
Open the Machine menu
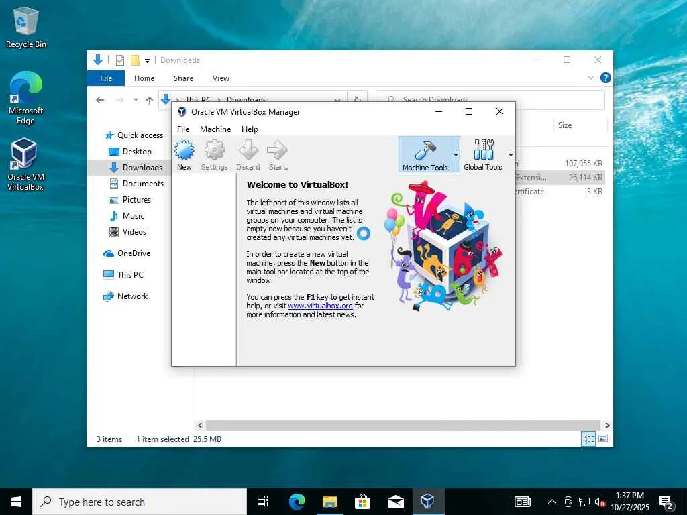pyautogui.click(x=215, y=129)
